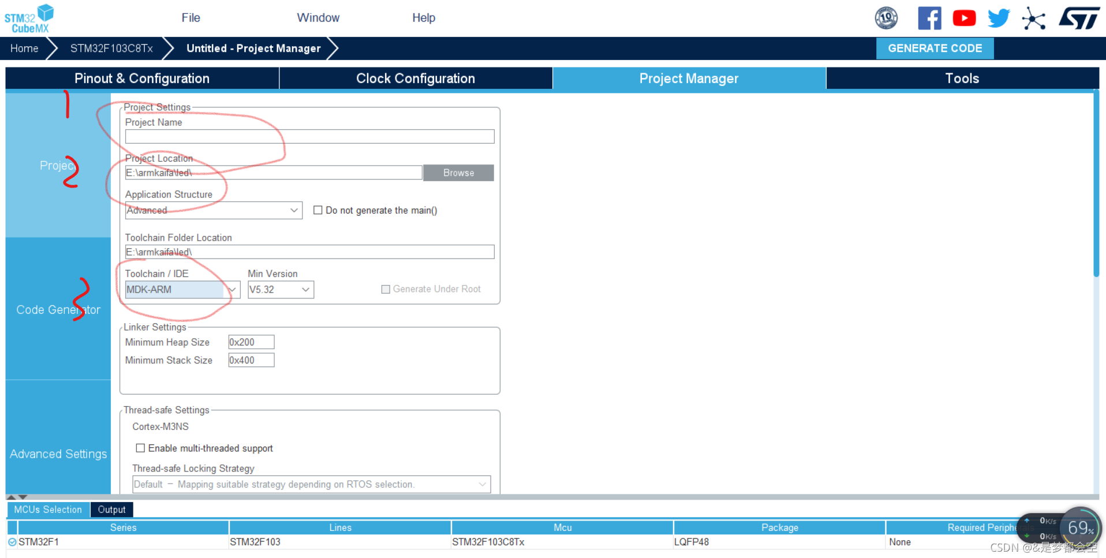Screen dimensions: 1106x558
Task: Select the STM32F103C8Tx breadcrumb
Action: pos(111,48)
